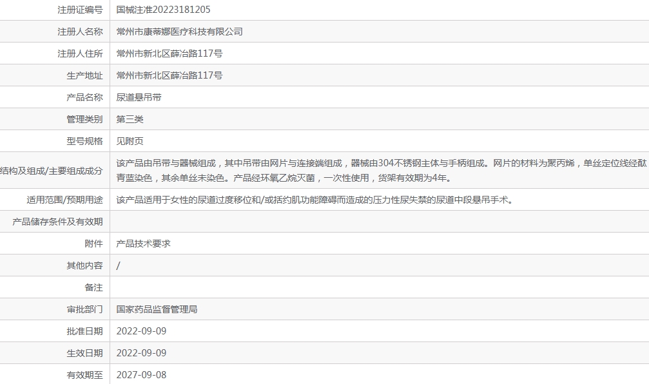Click the intended use text 该产品适用于女性的尿道过度移位
The height and width of the screenshot is (384, 649).
pos(315,200)
